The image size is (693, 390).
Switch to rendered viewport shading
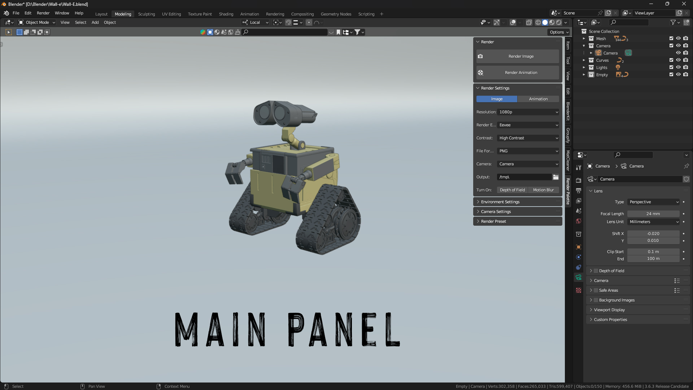pyautogui.click(x=559, y=22)
